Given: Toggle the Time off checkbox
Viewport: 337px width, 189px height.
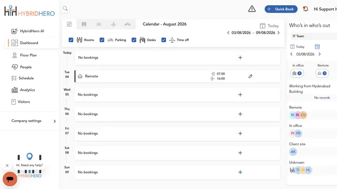Looking at the screenshot, I should coord(164,40).
